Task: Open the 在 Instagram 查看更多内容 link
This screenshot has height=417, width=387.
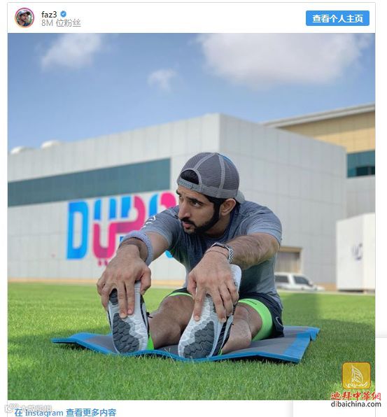Action: pyautogui.click(x=65, y=413)
